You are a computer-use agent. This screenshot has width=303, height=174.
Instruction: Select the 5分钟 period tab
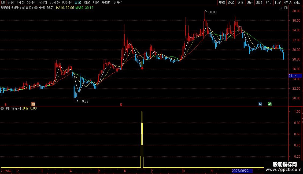(31, 2)
